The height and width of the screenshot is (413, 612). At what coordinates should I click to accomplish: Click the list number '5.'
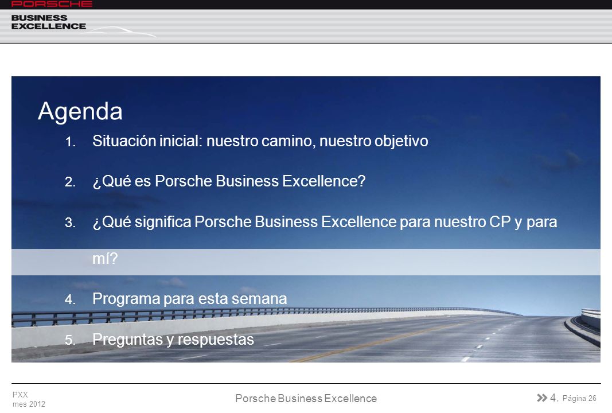click(70, 340)
